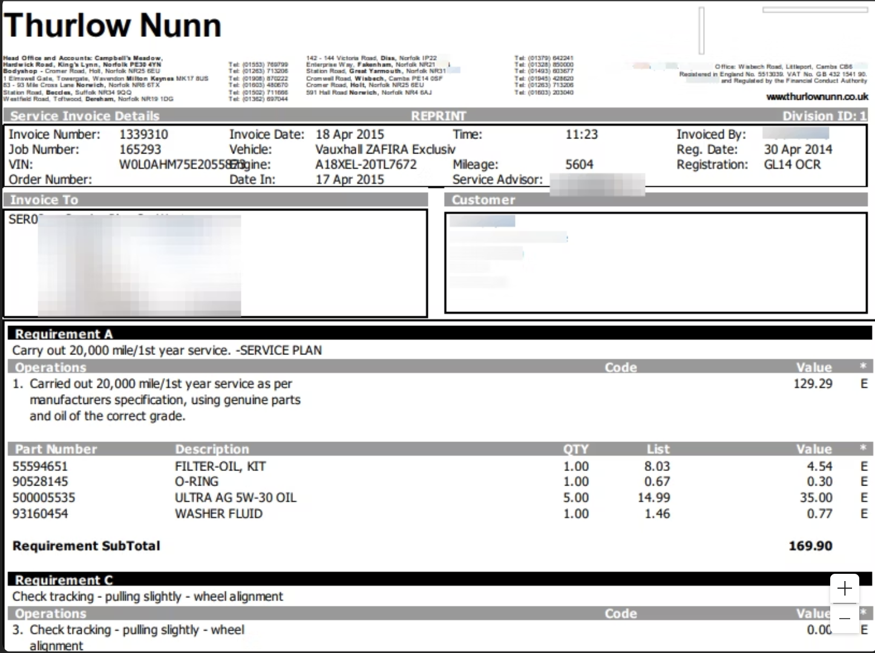The image size is (875, 653).
Task: Select the mileage value 5604
Action: pyautogui.click(x=579, y=164)
